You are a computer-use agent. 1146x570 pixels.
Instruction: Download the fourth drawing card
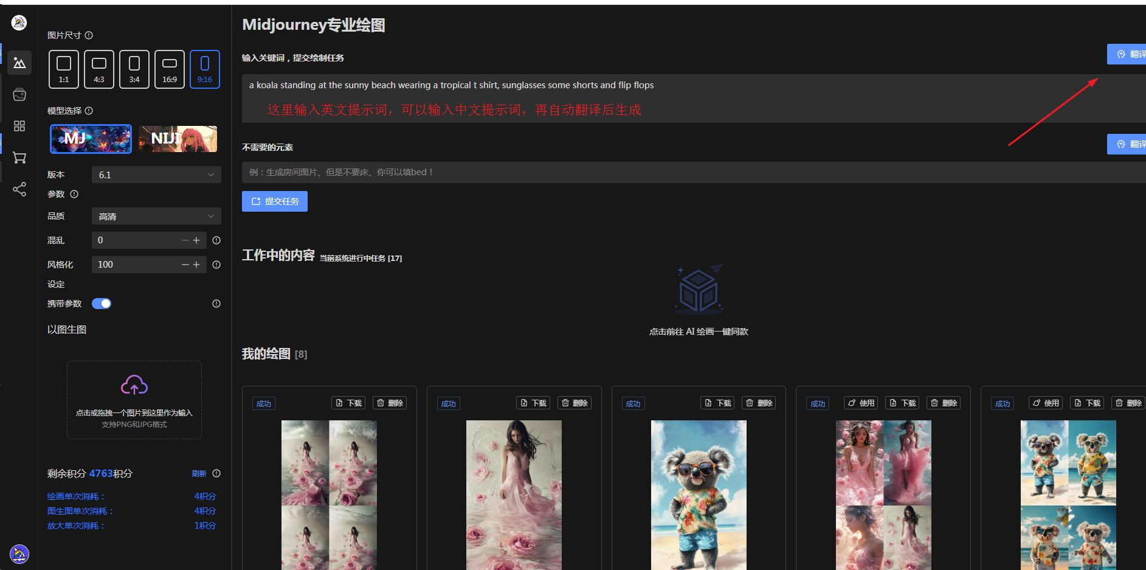pos(902,403)
